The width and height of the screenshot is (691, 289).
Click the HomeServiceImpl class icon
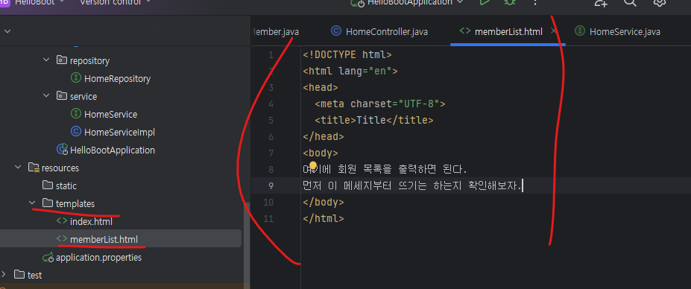pyautogui.click(x=75, y=132)
